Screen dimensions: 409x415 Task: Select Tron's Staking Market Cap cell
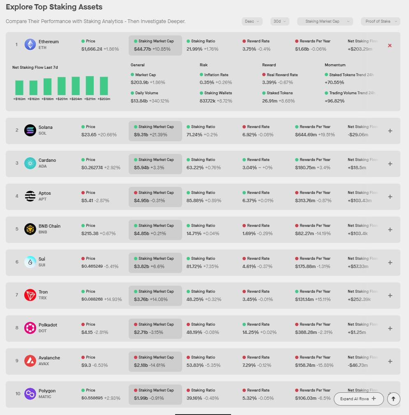click(x=155, y=296)
